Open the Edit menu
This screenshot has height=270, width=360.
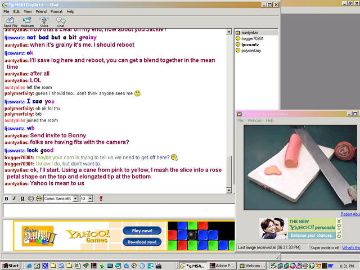(x=16, y=11)
